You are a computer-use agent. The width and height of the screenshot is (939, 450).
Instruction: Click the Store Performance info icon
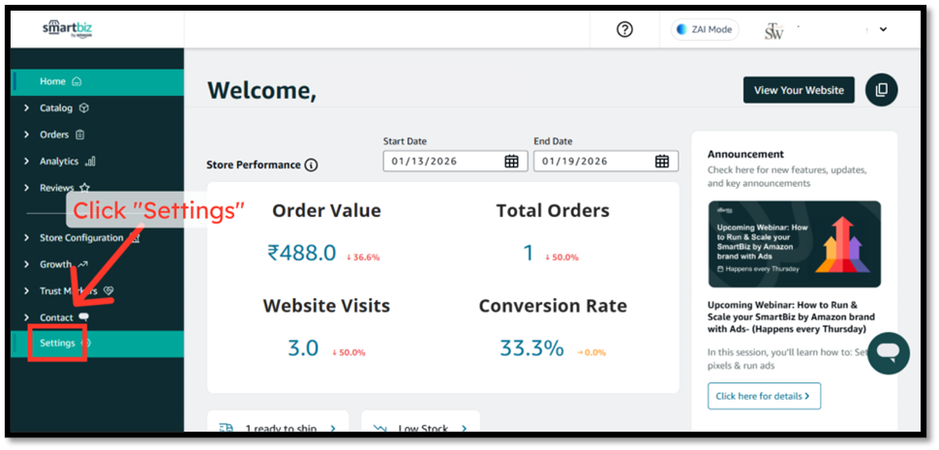pos(311,165)
